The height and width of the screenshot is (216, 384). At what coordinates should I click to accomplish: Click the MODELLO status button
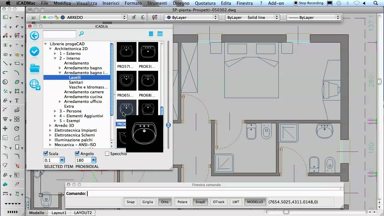[255, 202]
